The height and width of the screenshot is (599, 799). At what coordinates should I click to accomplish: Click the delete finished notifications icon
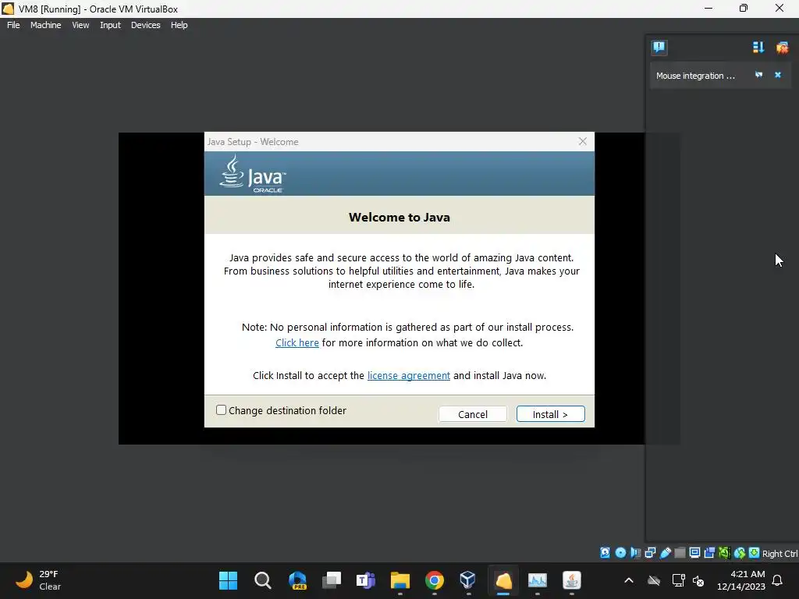[782, 48]
